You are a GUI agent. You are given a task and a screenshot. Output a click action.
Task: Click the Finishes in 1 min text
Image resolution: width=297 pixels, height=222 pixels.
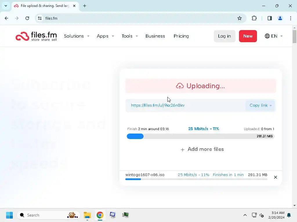pos(228,175)
